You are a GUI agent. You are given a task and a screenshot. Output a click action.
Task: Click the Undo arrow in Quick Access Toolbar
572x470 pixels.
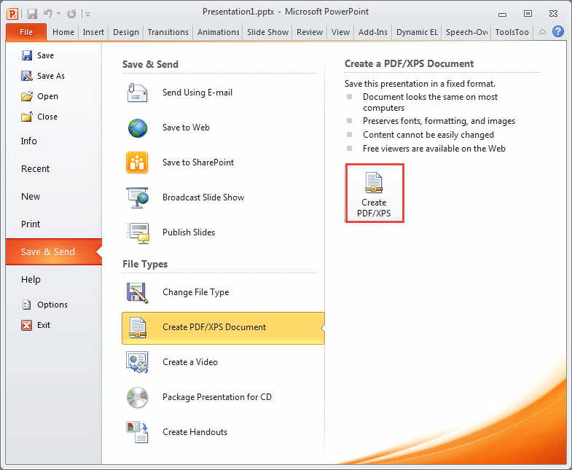(48, 14)
